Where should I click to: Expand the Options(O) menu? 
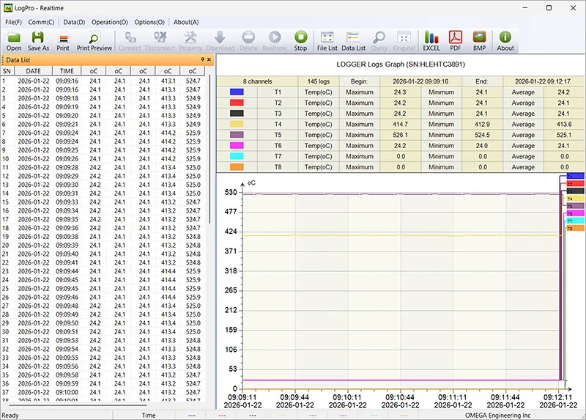click(149, 22)
